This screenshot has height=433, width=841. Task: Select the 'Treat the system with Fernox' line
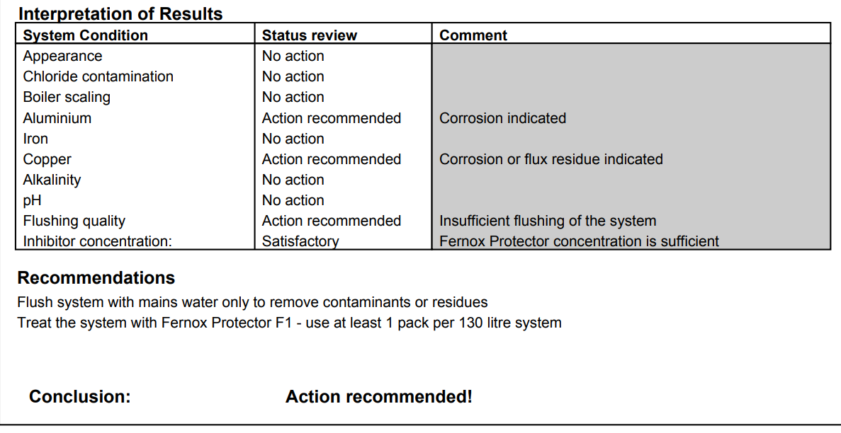click(289, 323)
